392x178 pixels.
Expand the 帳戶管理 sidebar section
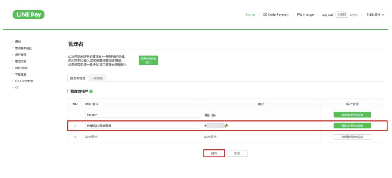click(20, 55)
